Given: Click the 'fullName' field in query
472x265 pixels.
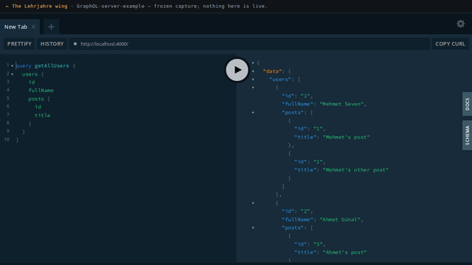Looking at the screenshot, I should (41, 91).
